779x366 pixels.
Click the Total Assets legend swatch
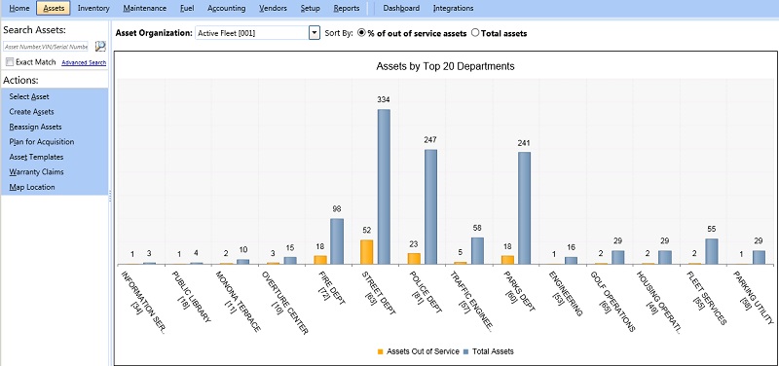(466, 351)
